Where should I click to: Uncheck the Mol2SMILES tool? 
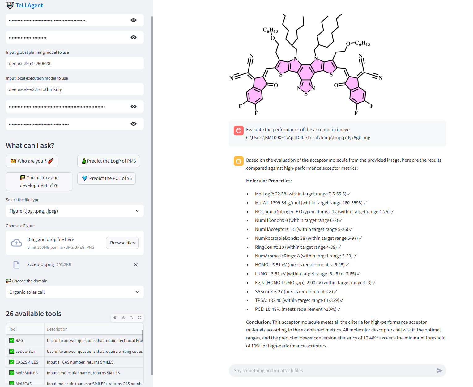point(12,373)
